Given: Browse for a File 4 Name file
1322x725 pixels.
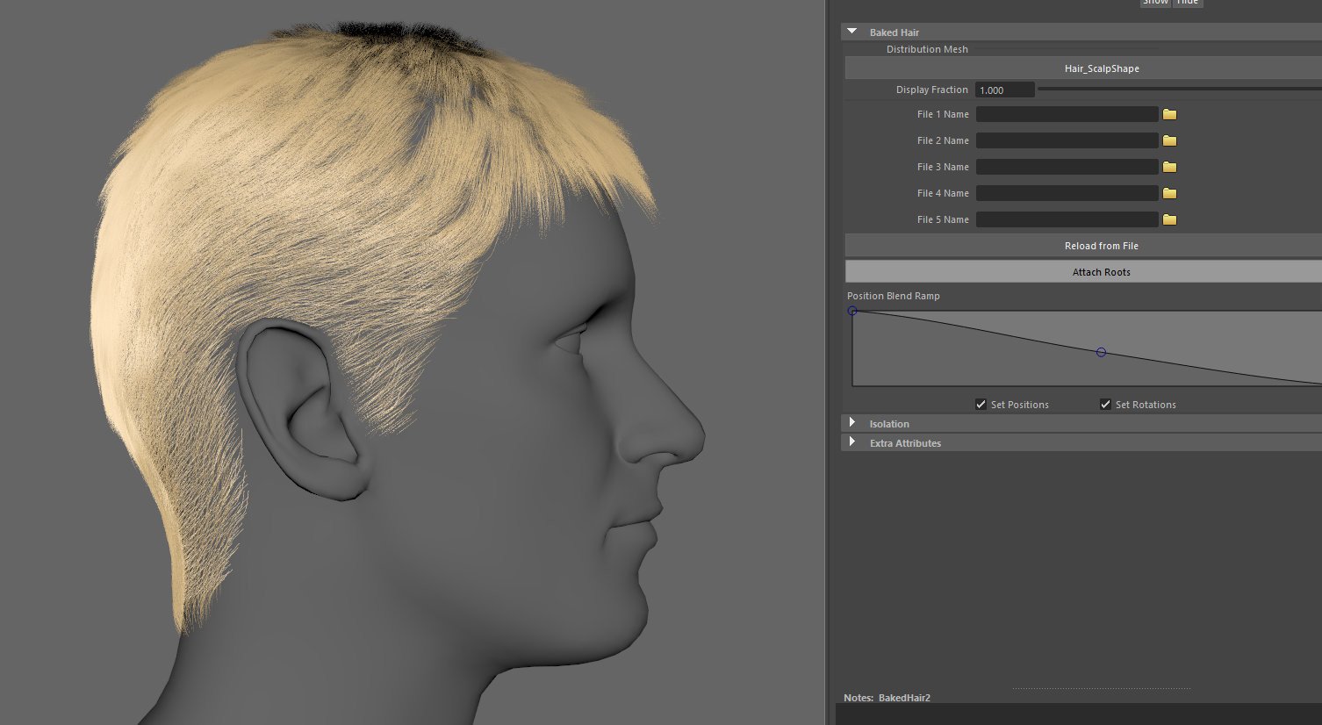Looking at the screenshot, I should pos(1169,192).
